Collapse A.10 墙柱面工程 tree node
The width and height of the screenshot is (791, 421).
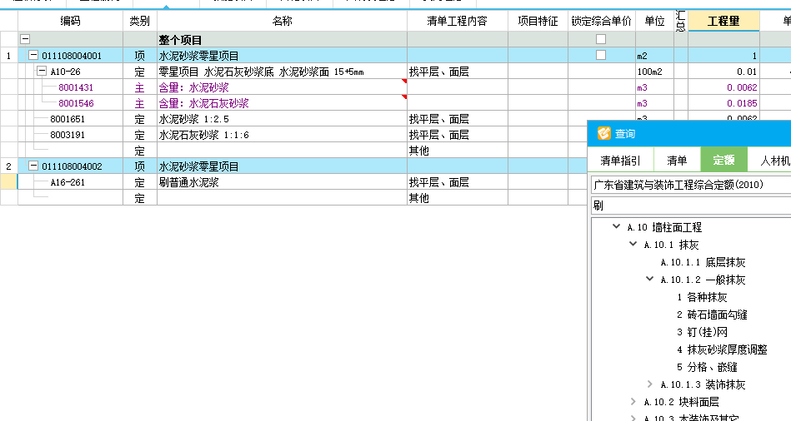tap(616, 227)
